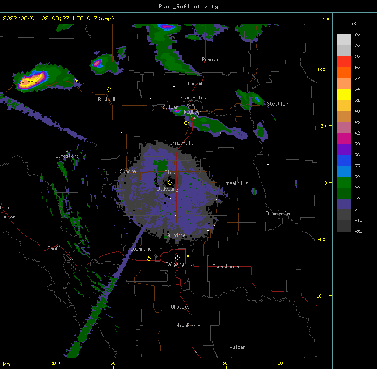Select the purple 10 dBZ swatch
This screenshot has height=369, width=377.
point(344,204)
